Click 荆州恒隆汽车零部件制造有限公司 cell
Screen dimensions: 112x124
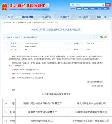point(91,121)
